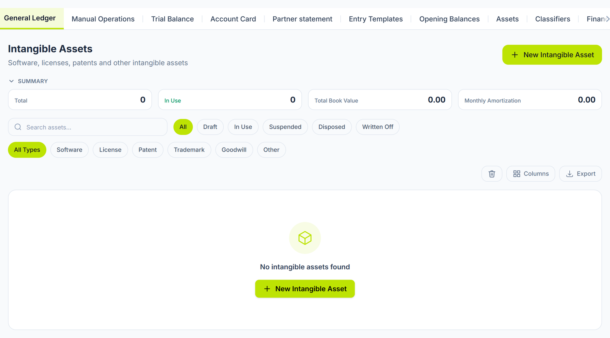Click the search magnifier icon
Viewport: 610px width, 338px height.
click(18, 127)
